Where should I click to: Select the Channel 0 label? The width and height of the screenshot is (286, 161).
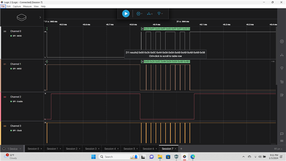[16, 31]
